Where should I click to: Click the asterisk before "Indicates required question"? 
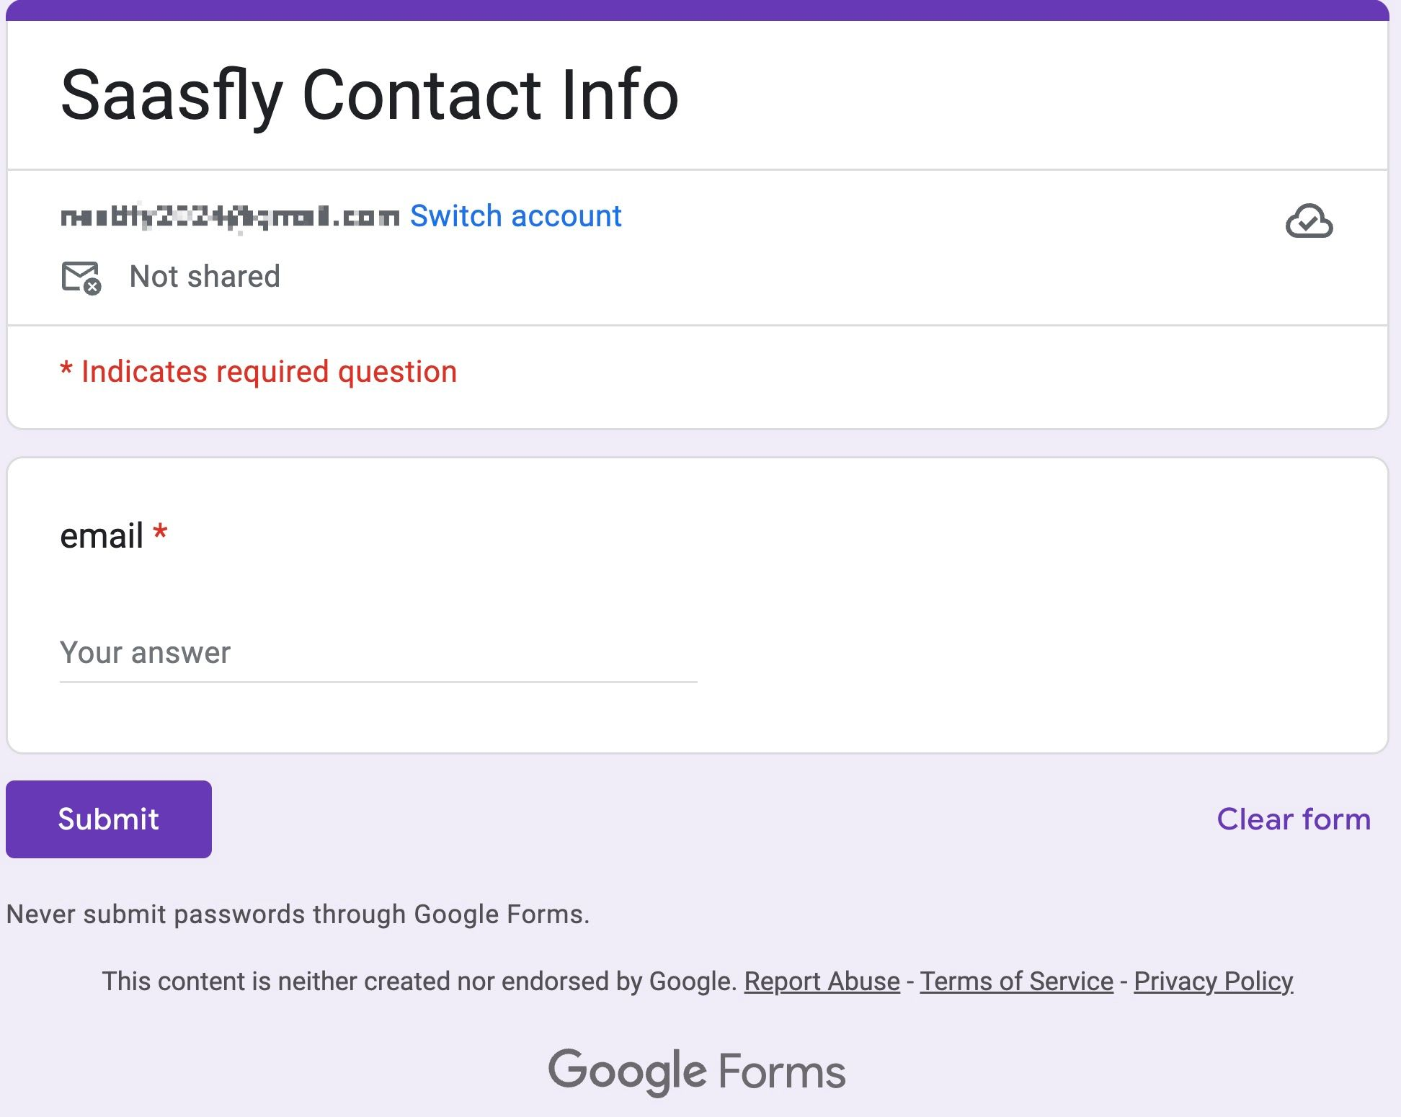(66, 370)
